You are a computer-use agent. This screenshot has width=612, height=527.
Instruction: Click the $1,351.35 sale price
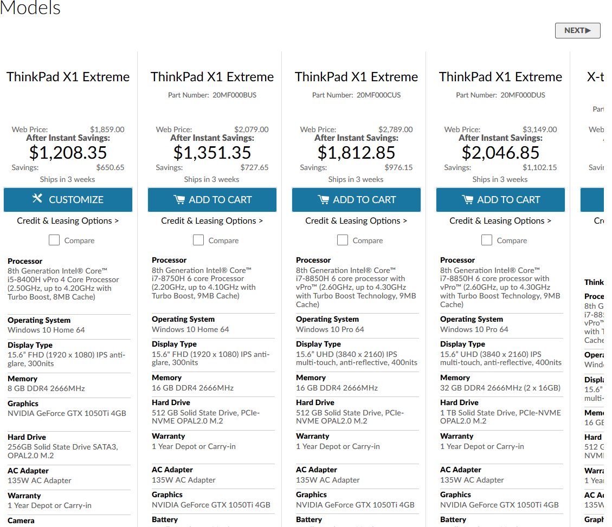(x=212, y=153)
